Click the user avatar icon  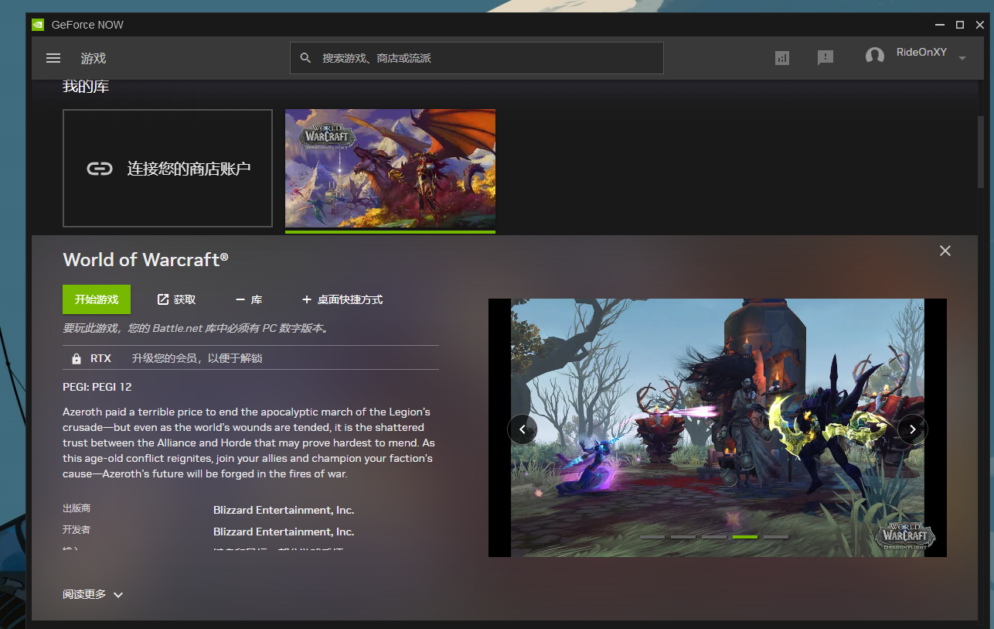point(875,56)
